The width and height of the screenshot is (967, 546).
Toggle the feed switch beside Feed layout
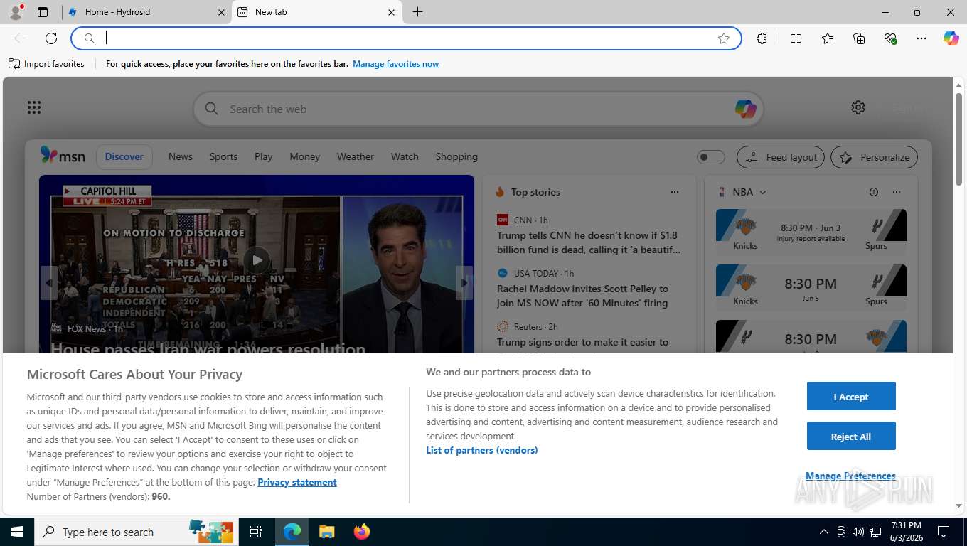coord(710,157)
